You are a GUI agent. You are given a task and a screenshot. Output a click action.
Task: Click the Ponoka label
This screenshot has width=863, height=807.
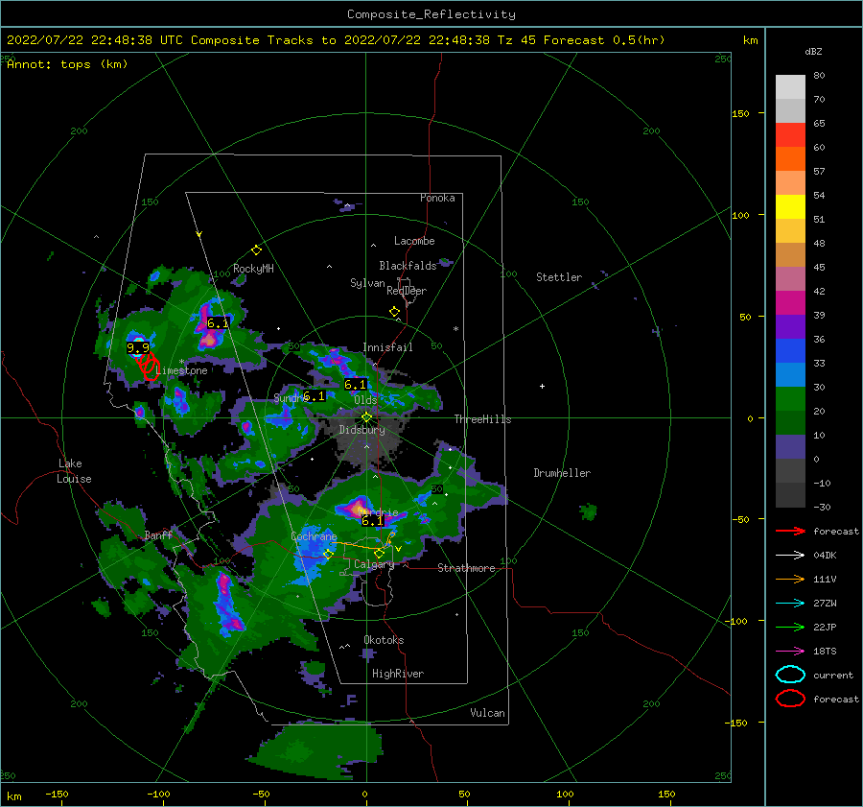(x=437, y=198)
